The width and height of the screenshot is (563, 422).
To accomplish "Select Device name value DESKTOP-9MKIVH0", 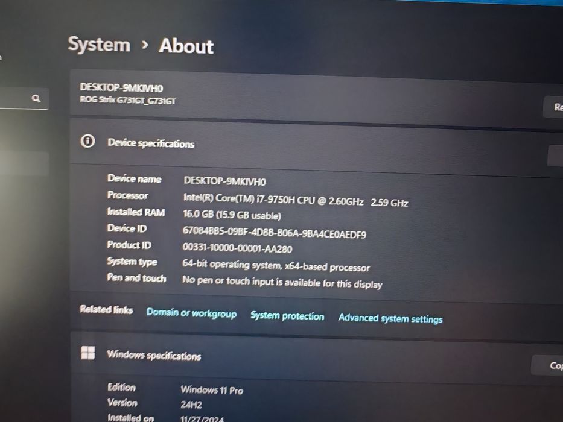I will click(224, 181).
